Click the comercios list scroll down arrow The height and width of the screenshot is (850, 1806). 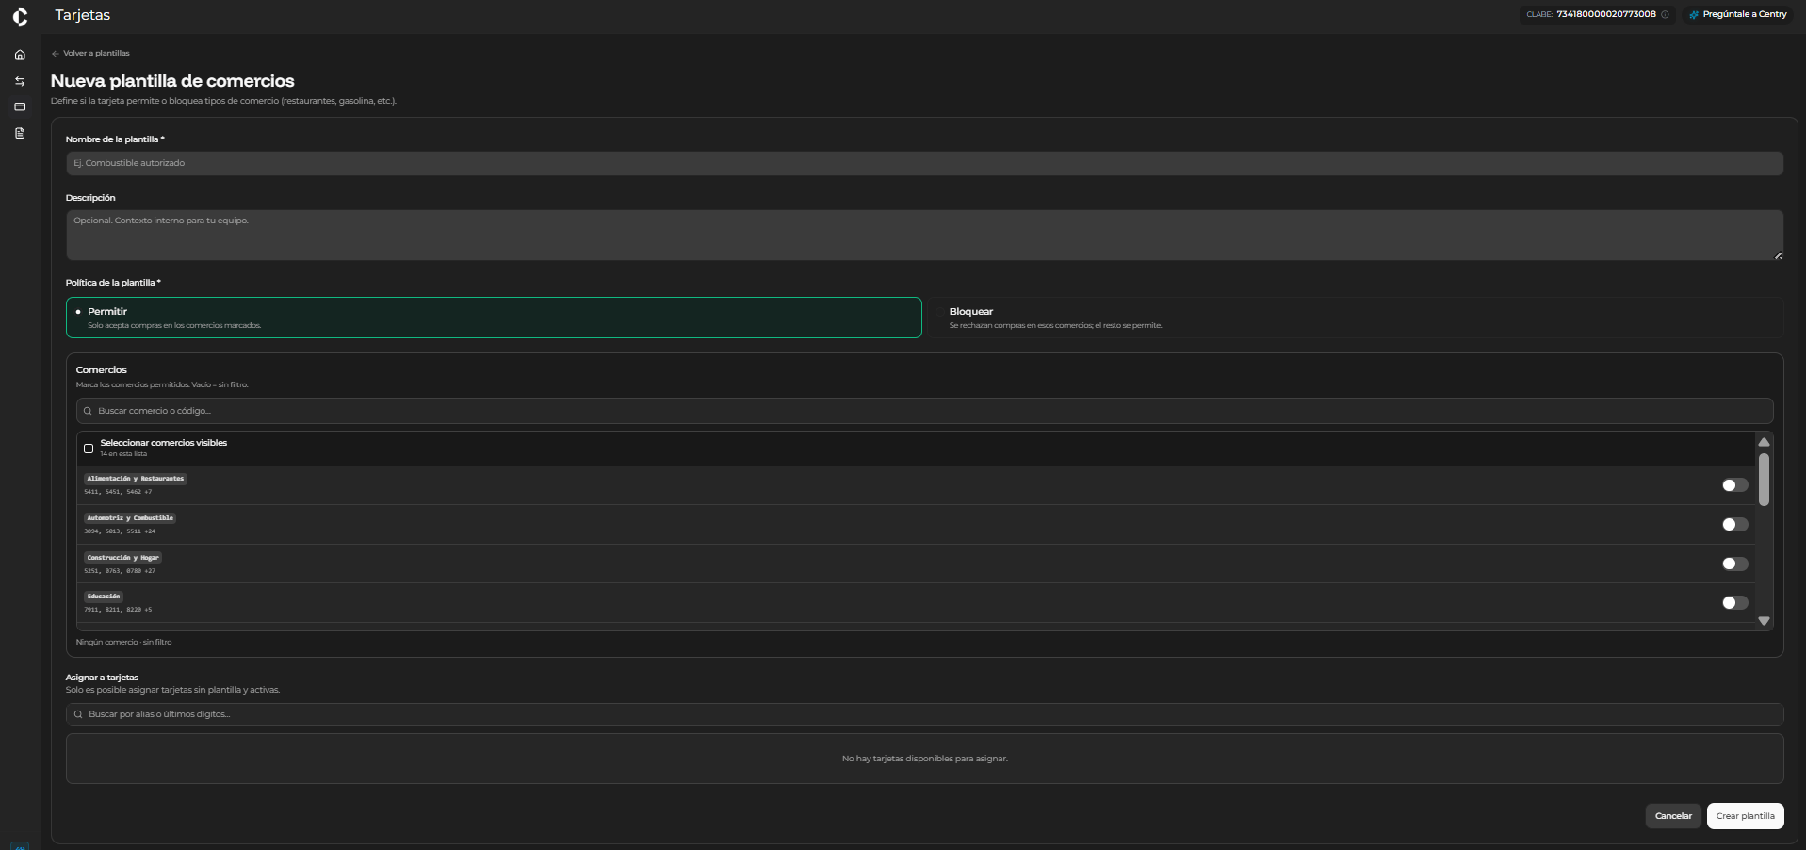(1764, 621)
